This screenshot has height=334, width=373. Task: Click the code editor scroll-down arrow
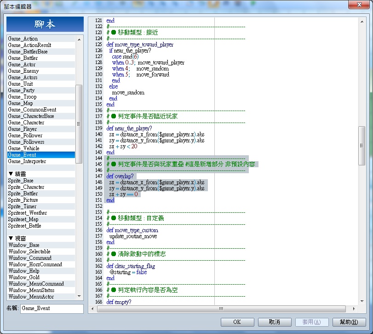click(362, 301)
